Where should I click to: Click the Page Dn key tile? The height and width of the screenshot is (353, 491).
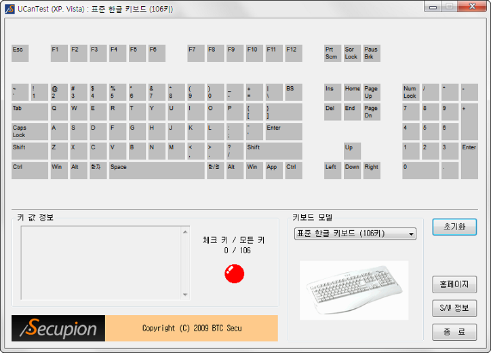372,112
